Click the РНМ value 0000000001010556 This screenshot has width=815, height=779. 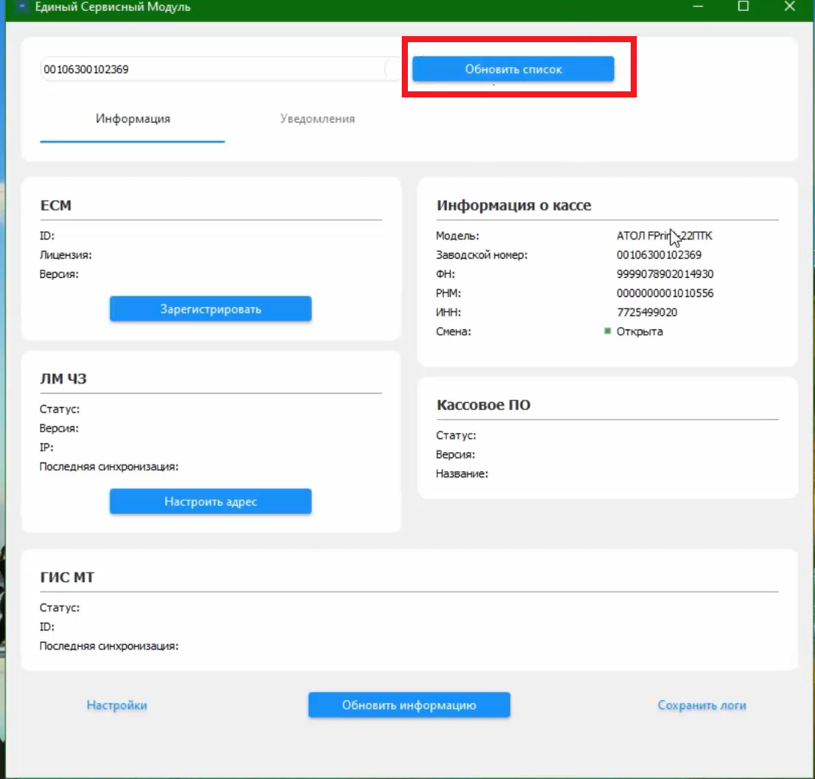point(664,293)
